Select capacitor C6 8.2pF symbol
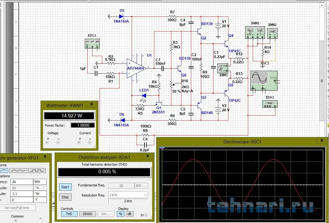The image size is (329, 223). coord(145,145)
